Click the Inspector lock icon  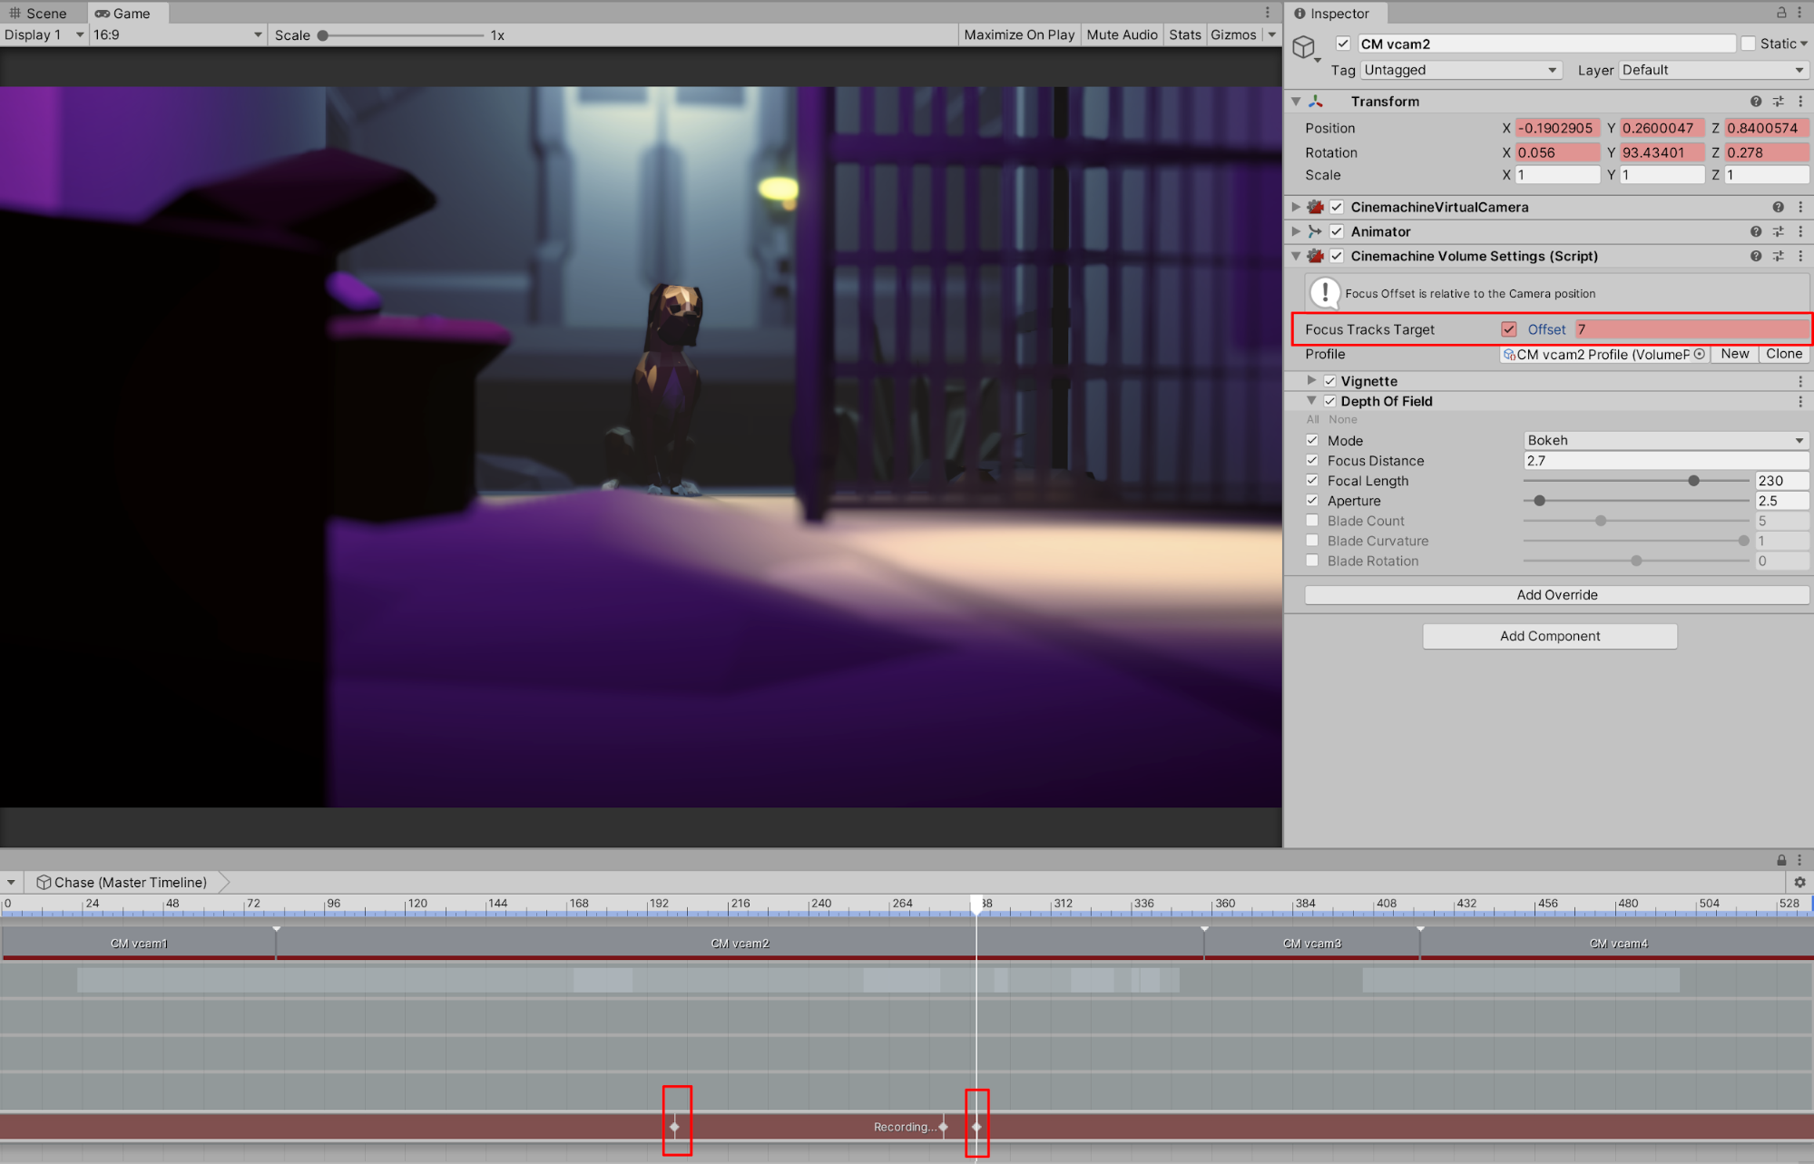coord(1781,13)
